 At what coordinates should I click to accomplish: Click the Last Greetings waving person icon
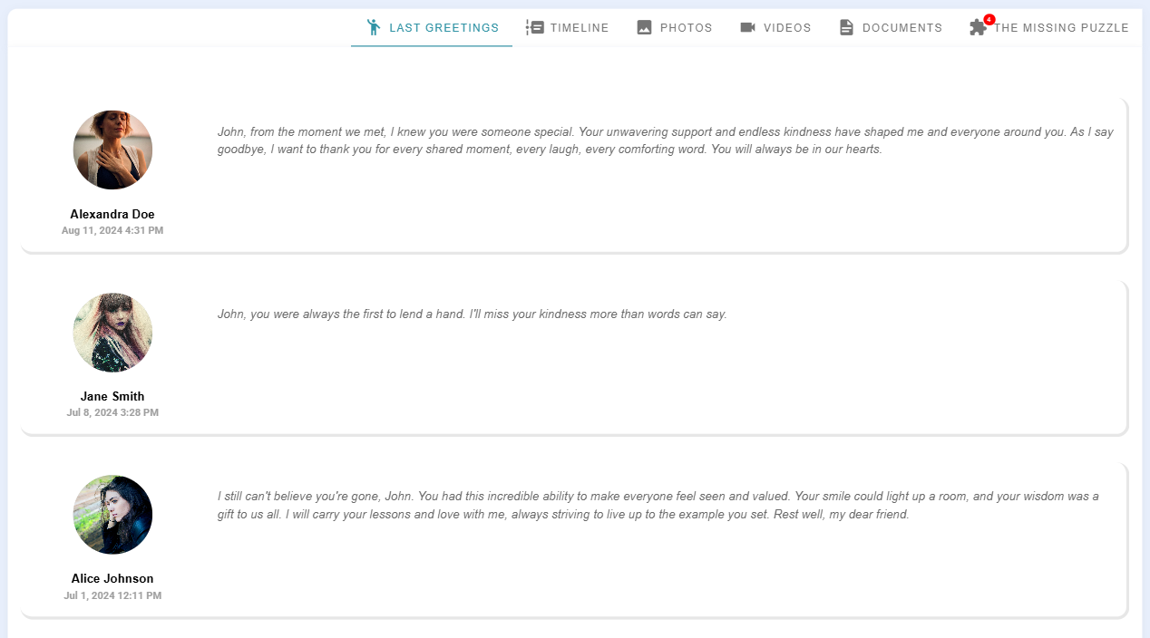click(x=373, y=27)
